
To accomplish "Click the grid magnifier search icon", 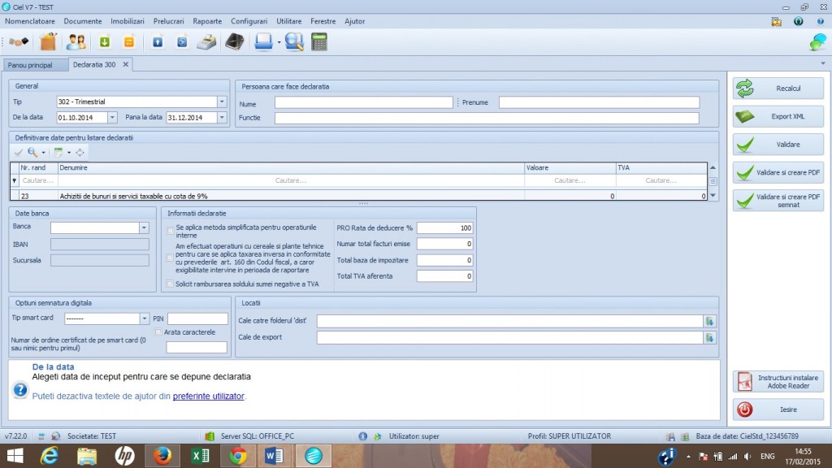I will click(32, 152).
